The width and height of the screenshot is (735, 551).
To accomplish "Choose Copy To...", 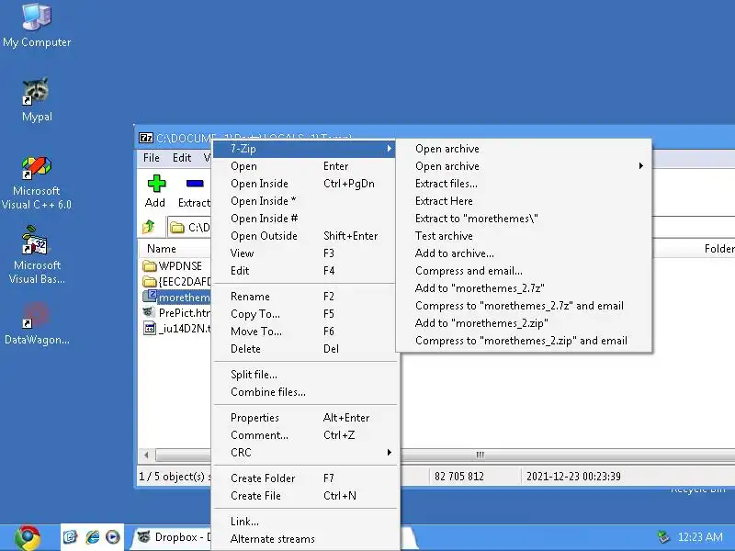I will (304, 314).
